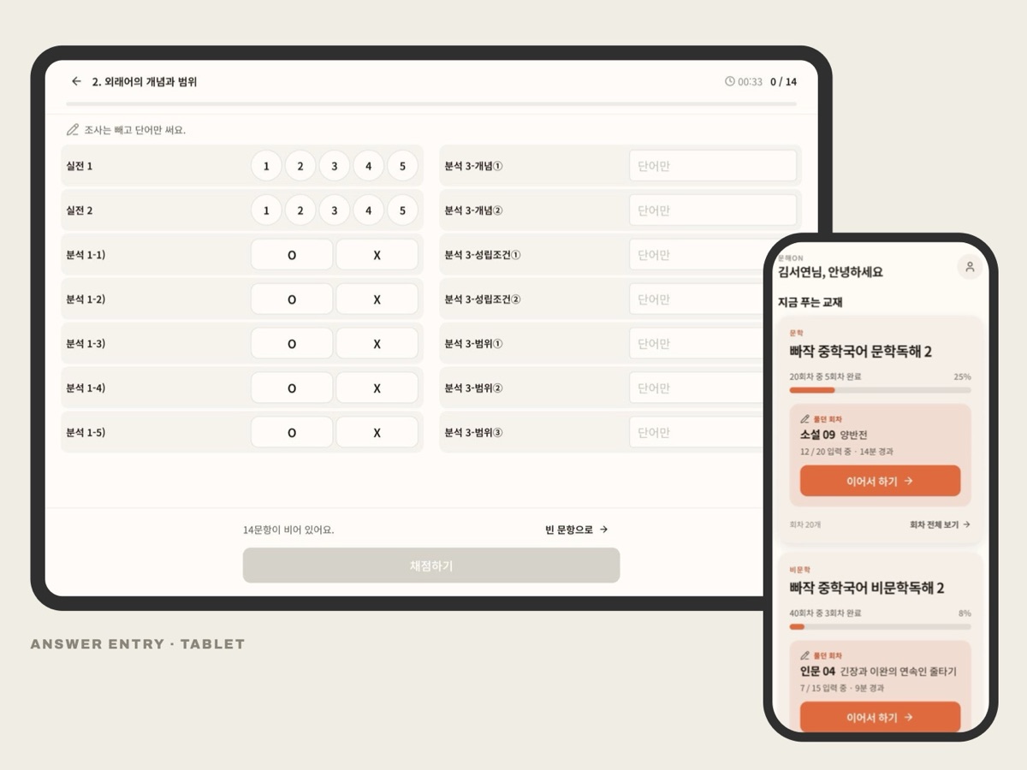Viewport: 1027px width, 770px height.
Task: Choose X for 분석 1-5)
Action: 377,433
